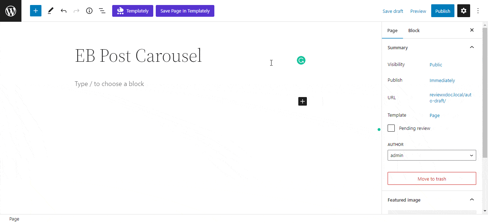Open the document Details info icon
This screenshot has height=223, width=488.
[89, 11]
